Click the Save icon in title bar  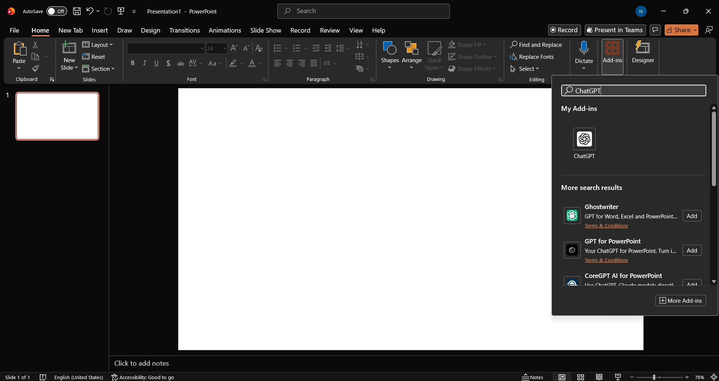77,11
